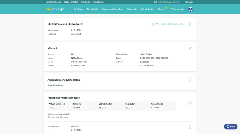240x135 pixels.
Task: Click the objego logo
Action: pos(56,9)
